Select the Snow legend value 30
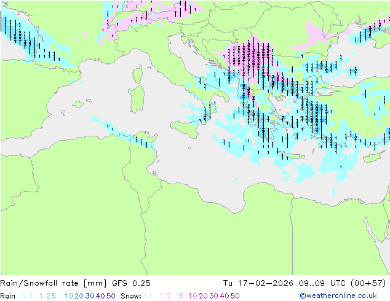390x301 pixels. click(x=214, y=296)
